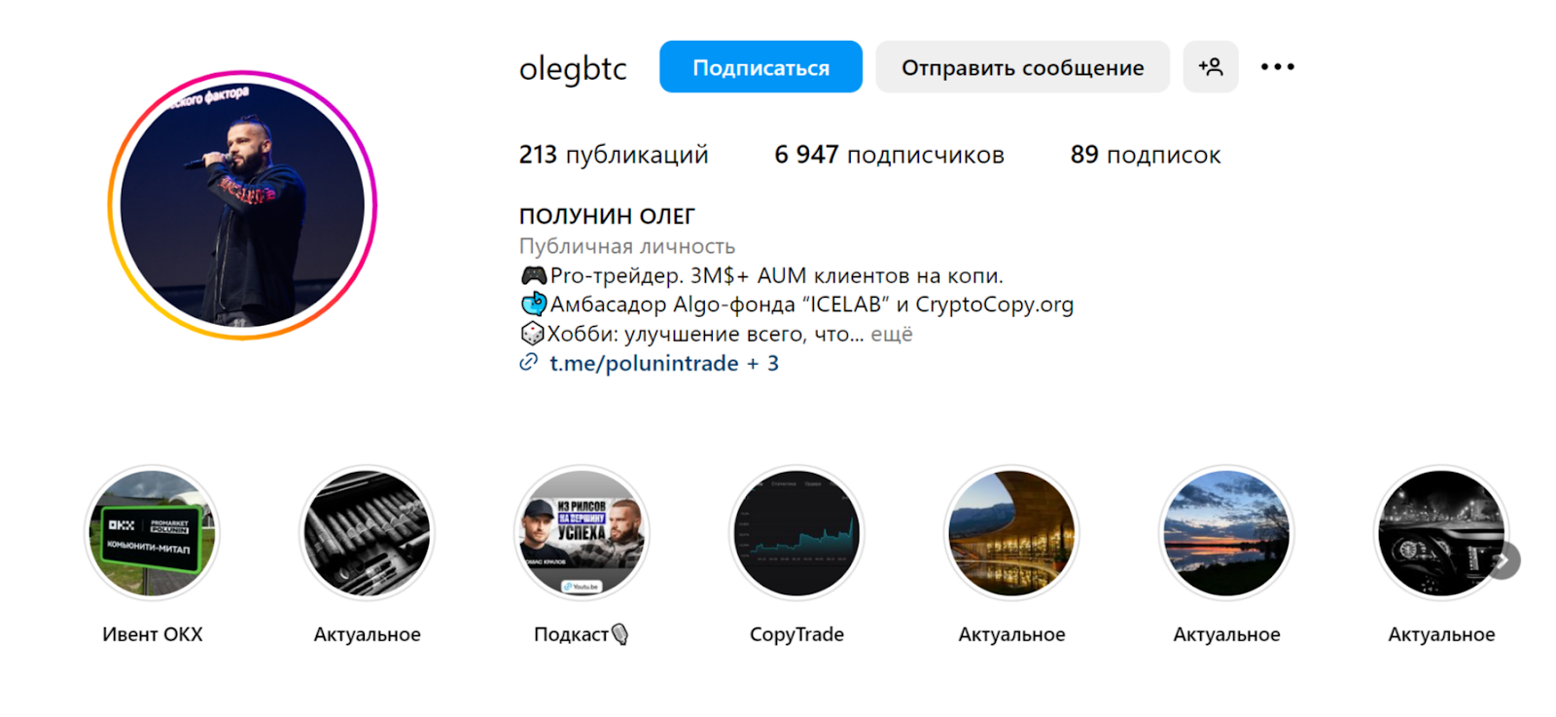Image resolution: width=1556 pixels, height=717 pixels.
Task: Click the similar accounts person-plus icon
Action: pyautogui.click(x=1210, y=67)
